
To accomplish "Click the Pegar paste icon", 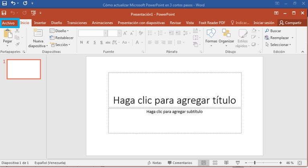I will [8, 33].
